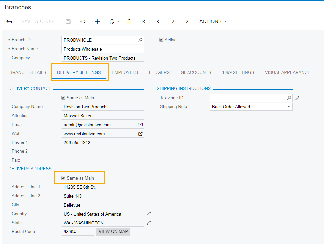This screenshot has height=244, width=324.
Task: Open the GL Accounts tab
Action: (x=196, y=72)
